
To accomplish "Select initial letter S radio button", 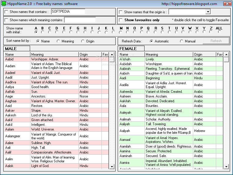I will 163,32.
